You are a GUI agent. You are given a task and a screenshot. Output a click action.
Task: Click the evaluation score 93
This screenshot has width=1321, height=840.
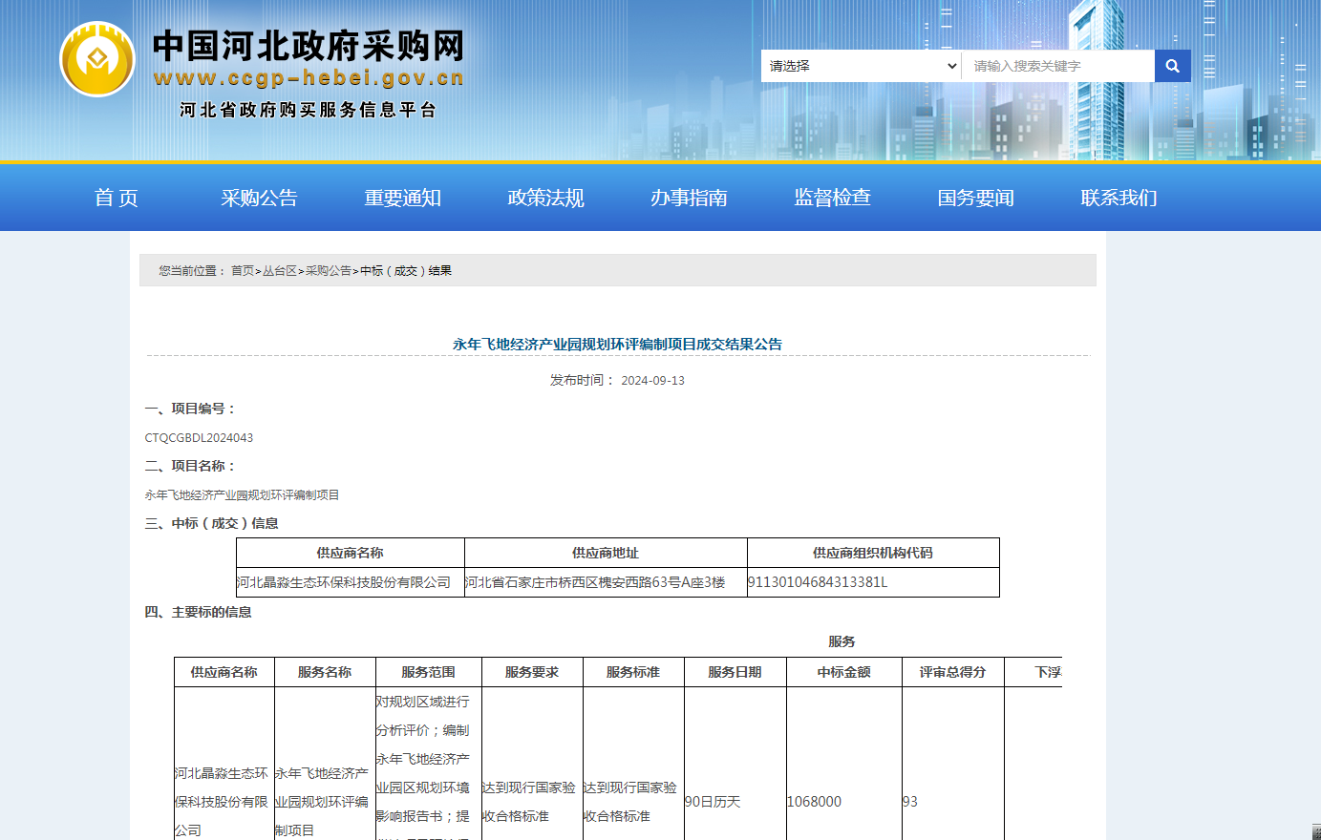pos(910,802)
